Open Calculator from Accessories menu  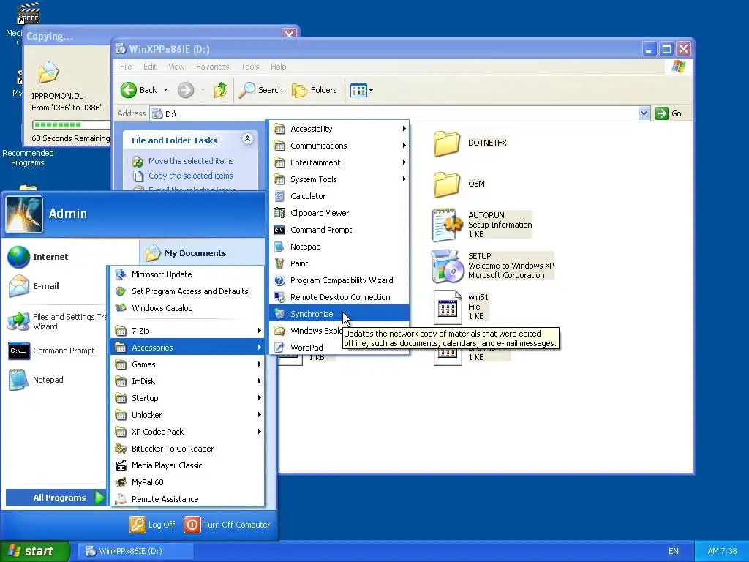pos(339,196)
